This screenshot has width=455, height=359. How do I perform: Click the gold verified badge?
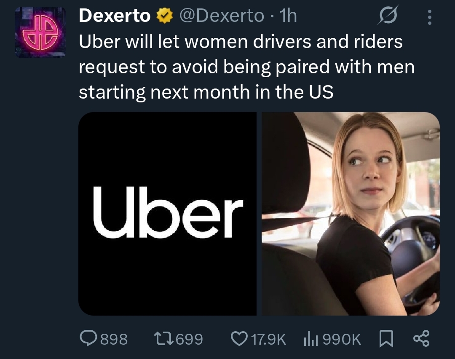click(165, 16)
